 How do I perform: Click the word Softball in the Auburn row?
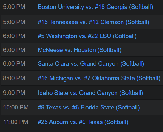116,122
